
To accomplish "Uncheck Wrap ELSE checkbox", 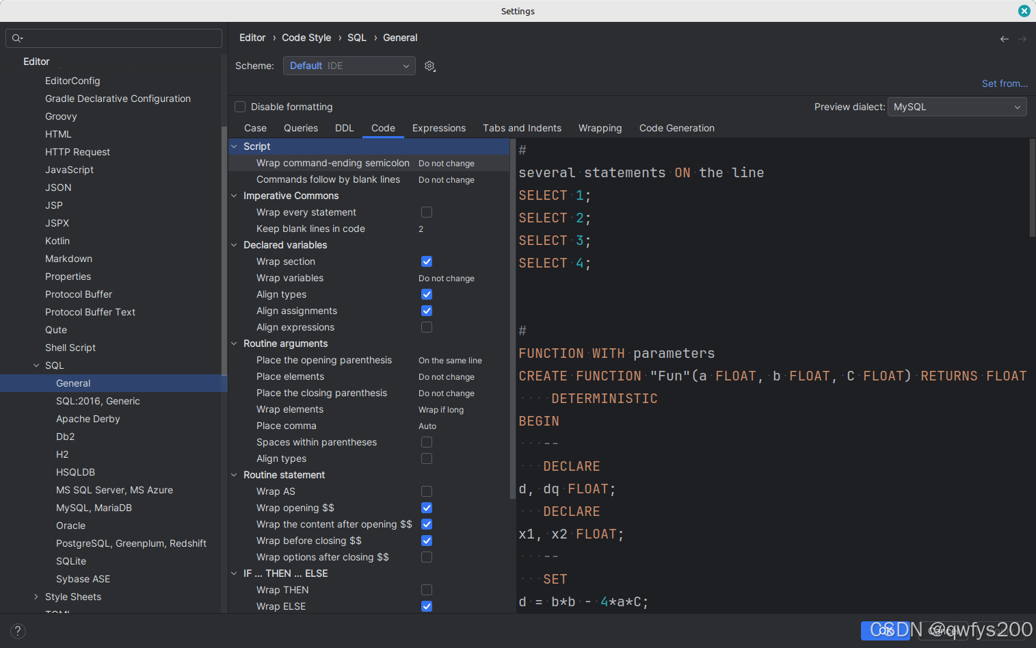I will click(x=427, y=606).
